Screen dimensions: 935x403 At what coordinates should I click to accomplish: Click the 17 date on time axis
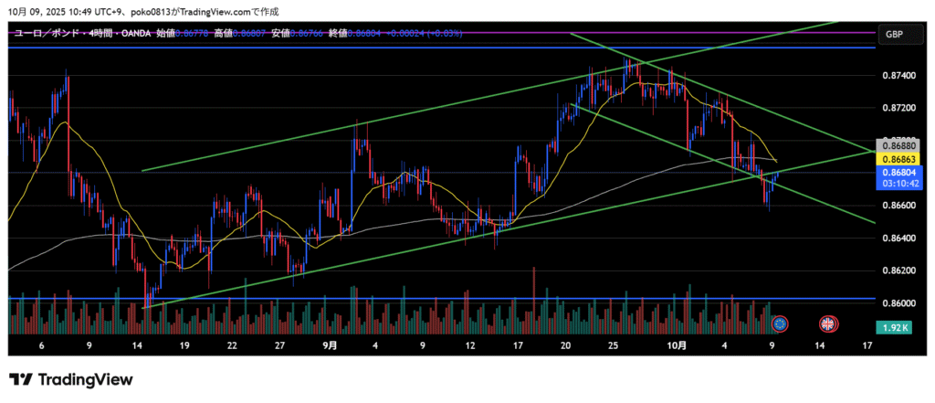(x=867, y=346)
